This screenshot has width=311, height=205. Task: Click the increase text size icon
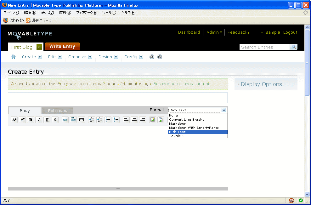click(22, 120)
